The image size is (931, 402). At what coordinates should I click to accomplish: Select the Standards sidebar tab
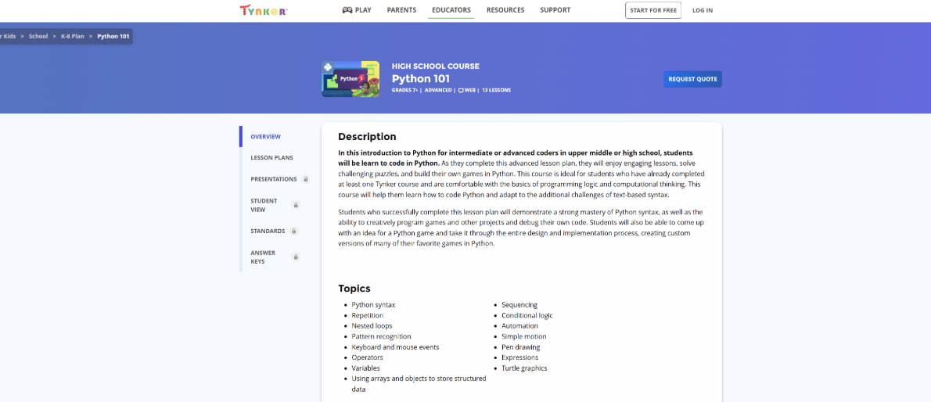(268, 231)
